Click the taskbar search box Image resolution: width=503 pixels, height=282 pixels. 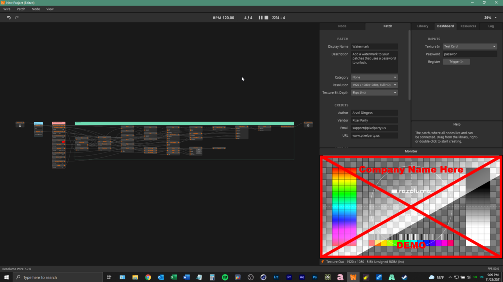58,277
